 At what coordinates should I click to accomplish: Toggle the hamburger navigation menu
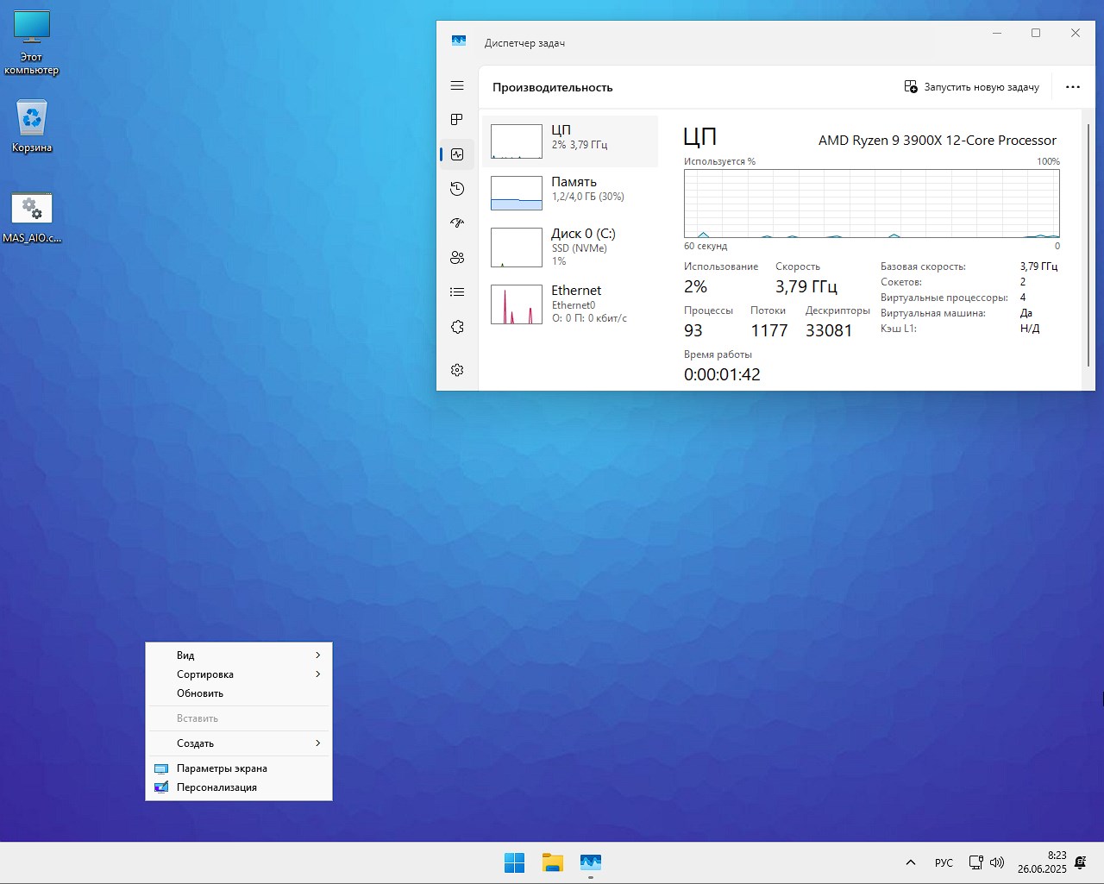pyautogui.click(x=457, y=85)
